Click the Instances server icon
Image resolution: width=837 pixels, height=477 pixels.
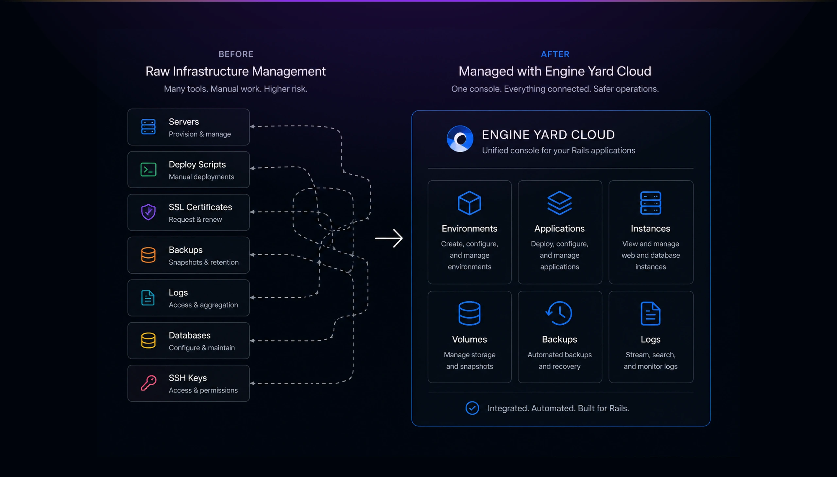650,203
